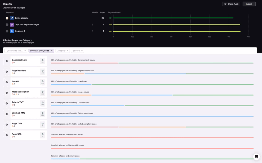Click the Export button
The image size is (262, 163).
coord(249,4)
